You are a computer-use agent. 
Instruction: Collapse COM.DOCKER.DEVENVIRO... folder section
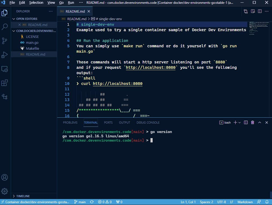pyautogui.click(x=34, y=31)
